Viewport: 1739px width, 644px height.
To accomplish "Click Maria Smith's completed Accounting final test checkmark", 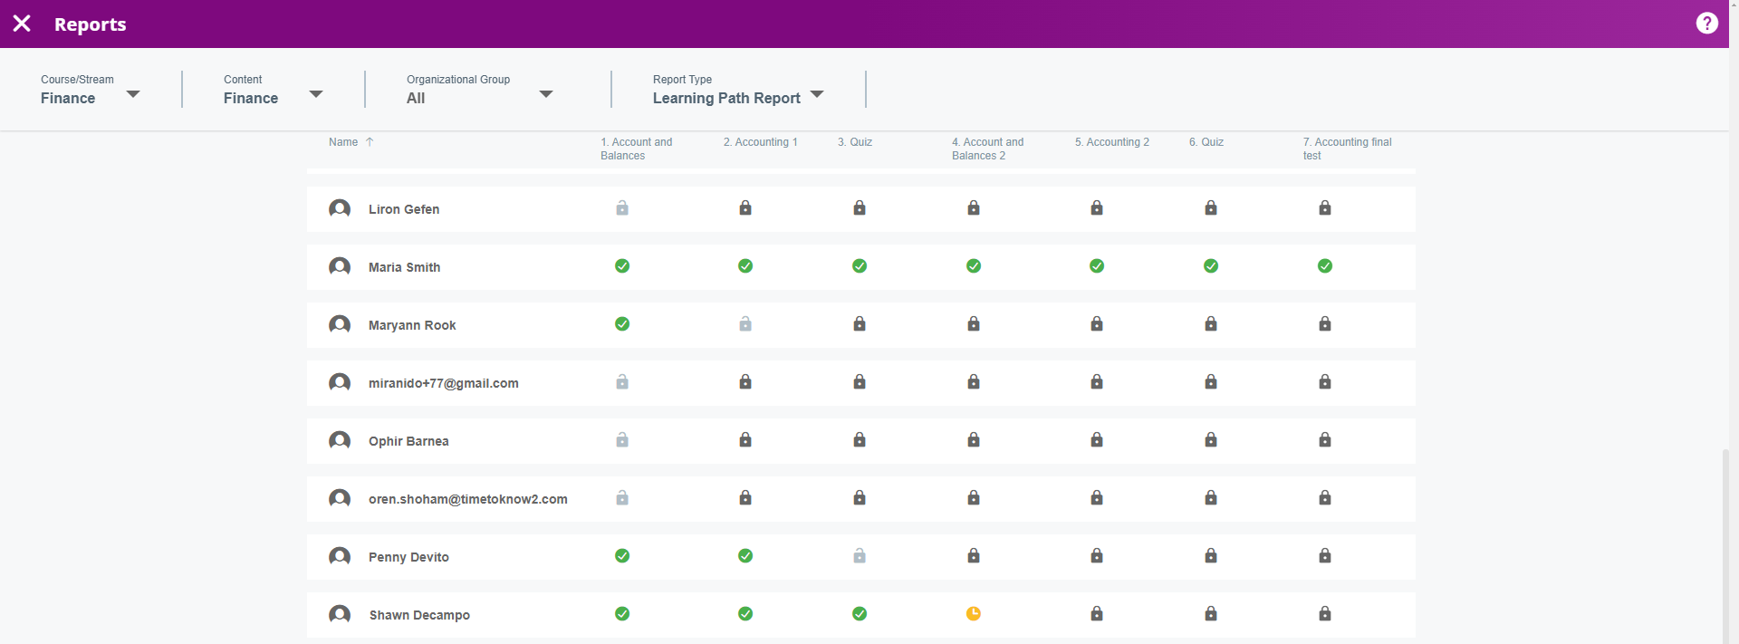I will pos(1324,266).
